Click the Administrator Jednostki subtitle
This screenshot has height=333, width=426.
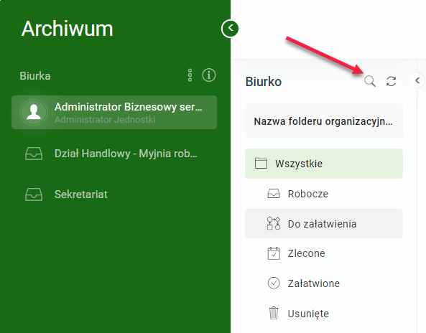coord(105,119)
